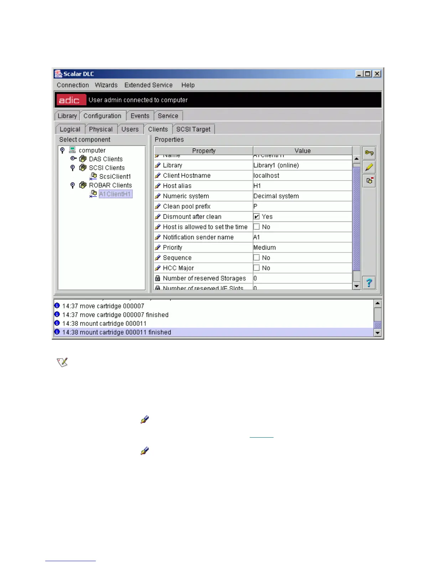Image resolution: width=436 pixels, height=564 pixels.
Task: Click the event log scroll up arrow
Action: (378, 304)
